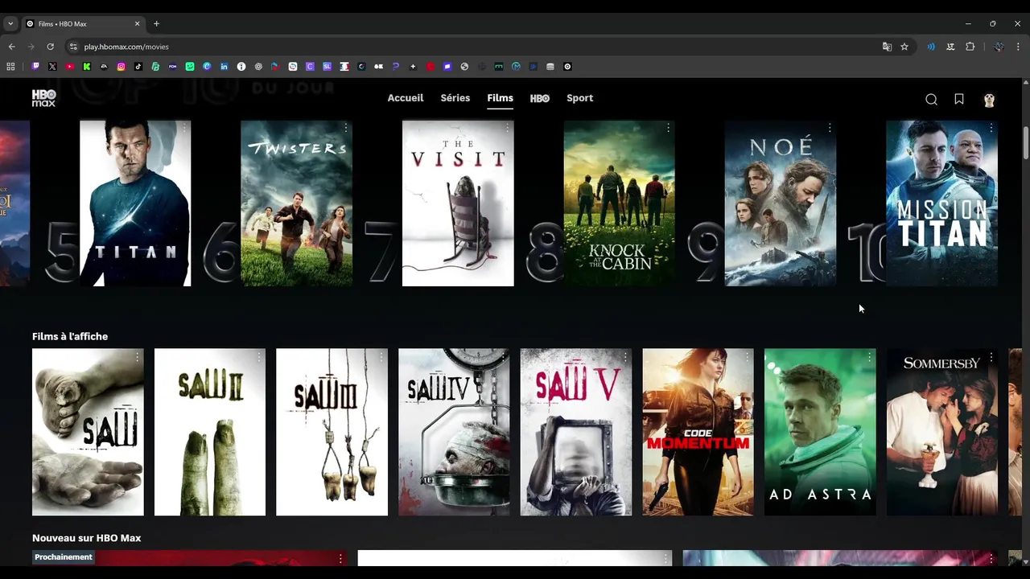The height and width of the screenshot is (579, 1030).
Task: Open the LinkedIn bookmark
Action: (x=225, y=67)
